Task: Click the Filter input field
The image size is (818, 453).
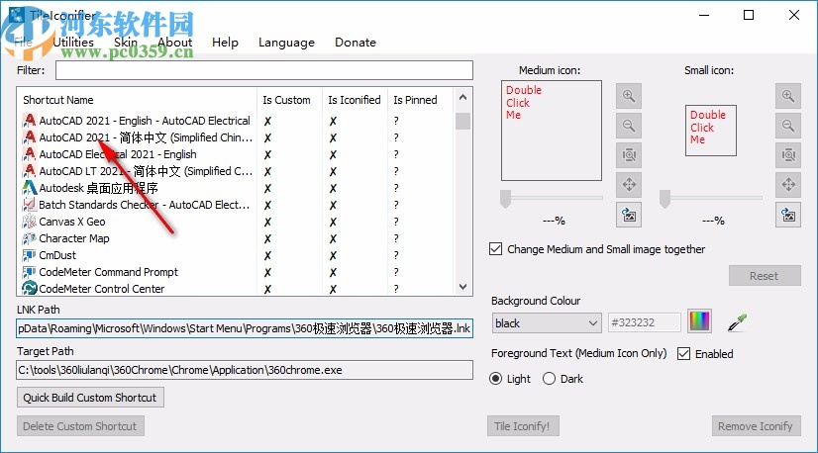Action: tap(264, 70)
